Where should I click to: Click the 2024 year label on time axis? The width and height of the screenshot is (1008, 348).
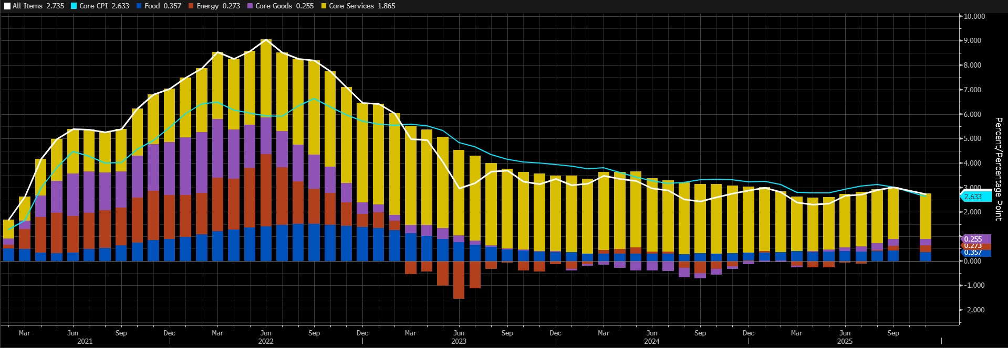(x=651, y=341)
